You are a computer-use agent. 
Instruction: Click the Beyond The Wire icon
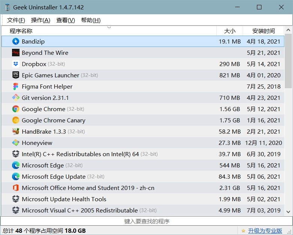(16, 53)
